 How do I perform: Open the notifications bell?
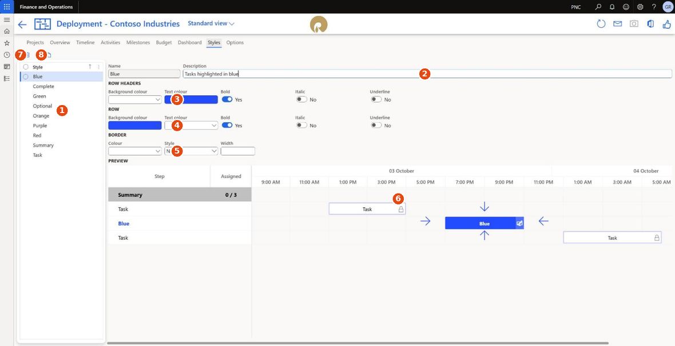pos(612,7)
